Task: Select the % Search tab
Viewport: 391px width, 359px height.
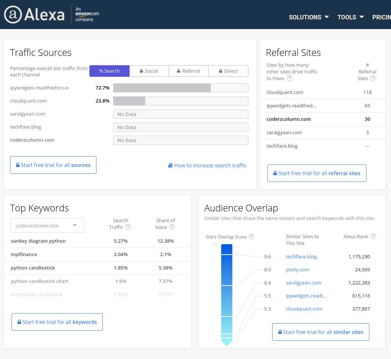Action: point(109,71)
